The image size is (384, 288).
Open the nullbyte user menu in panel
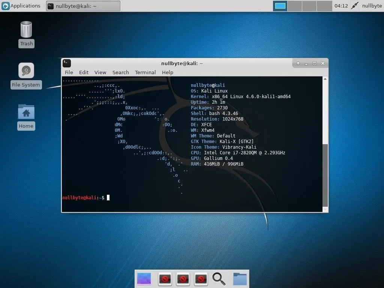[x=372, y=6]
